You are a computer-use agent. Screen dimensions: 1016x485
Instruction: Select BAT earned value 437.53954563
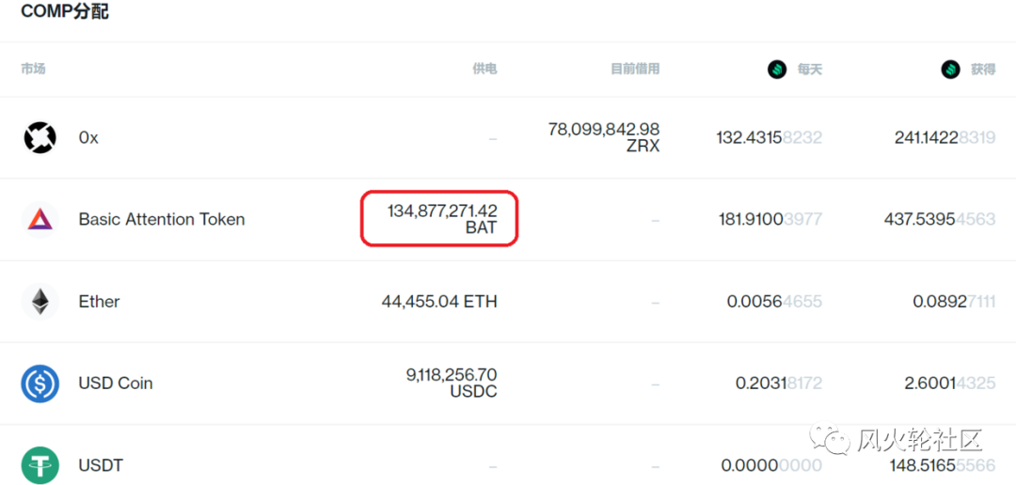[x=940, y=220]
